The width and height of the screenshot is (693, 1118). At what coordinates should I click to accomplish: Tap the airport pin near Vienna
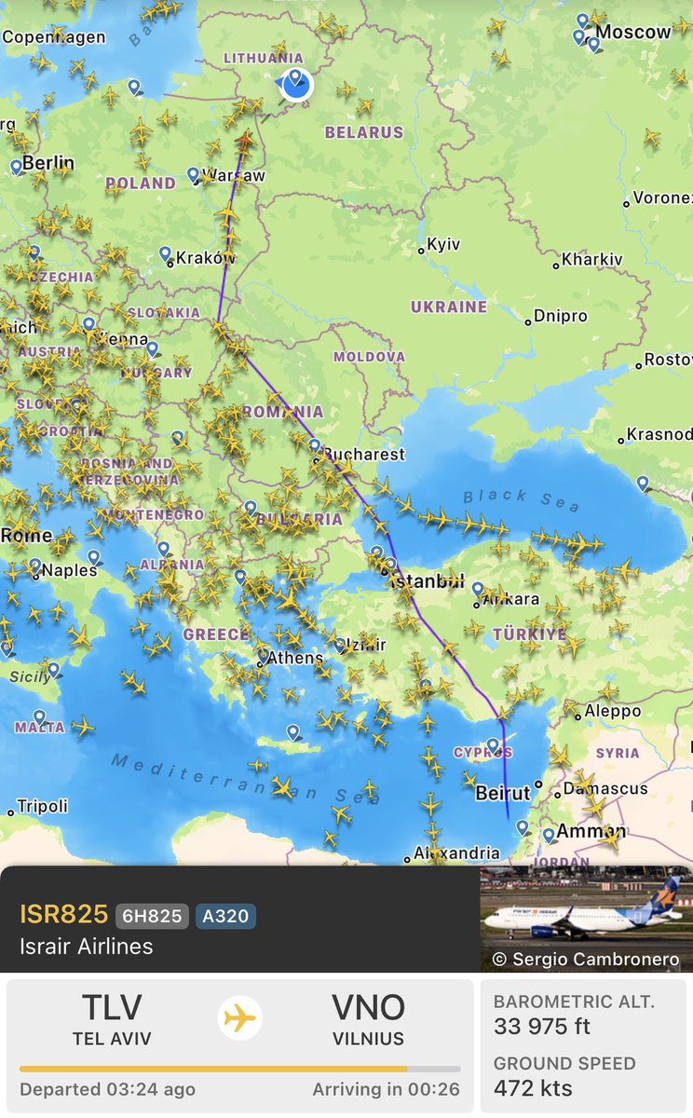coord(88,323)
